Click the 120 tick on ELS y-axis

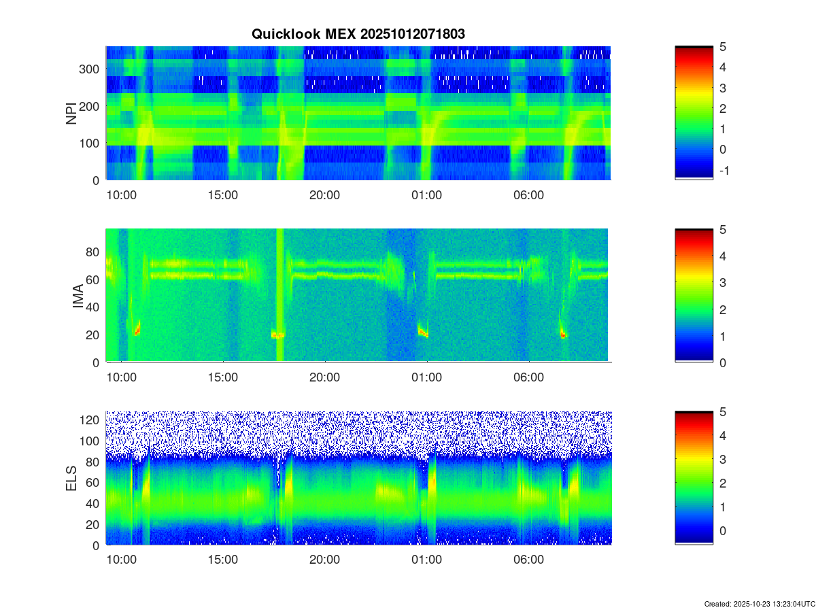coord(91,420)
